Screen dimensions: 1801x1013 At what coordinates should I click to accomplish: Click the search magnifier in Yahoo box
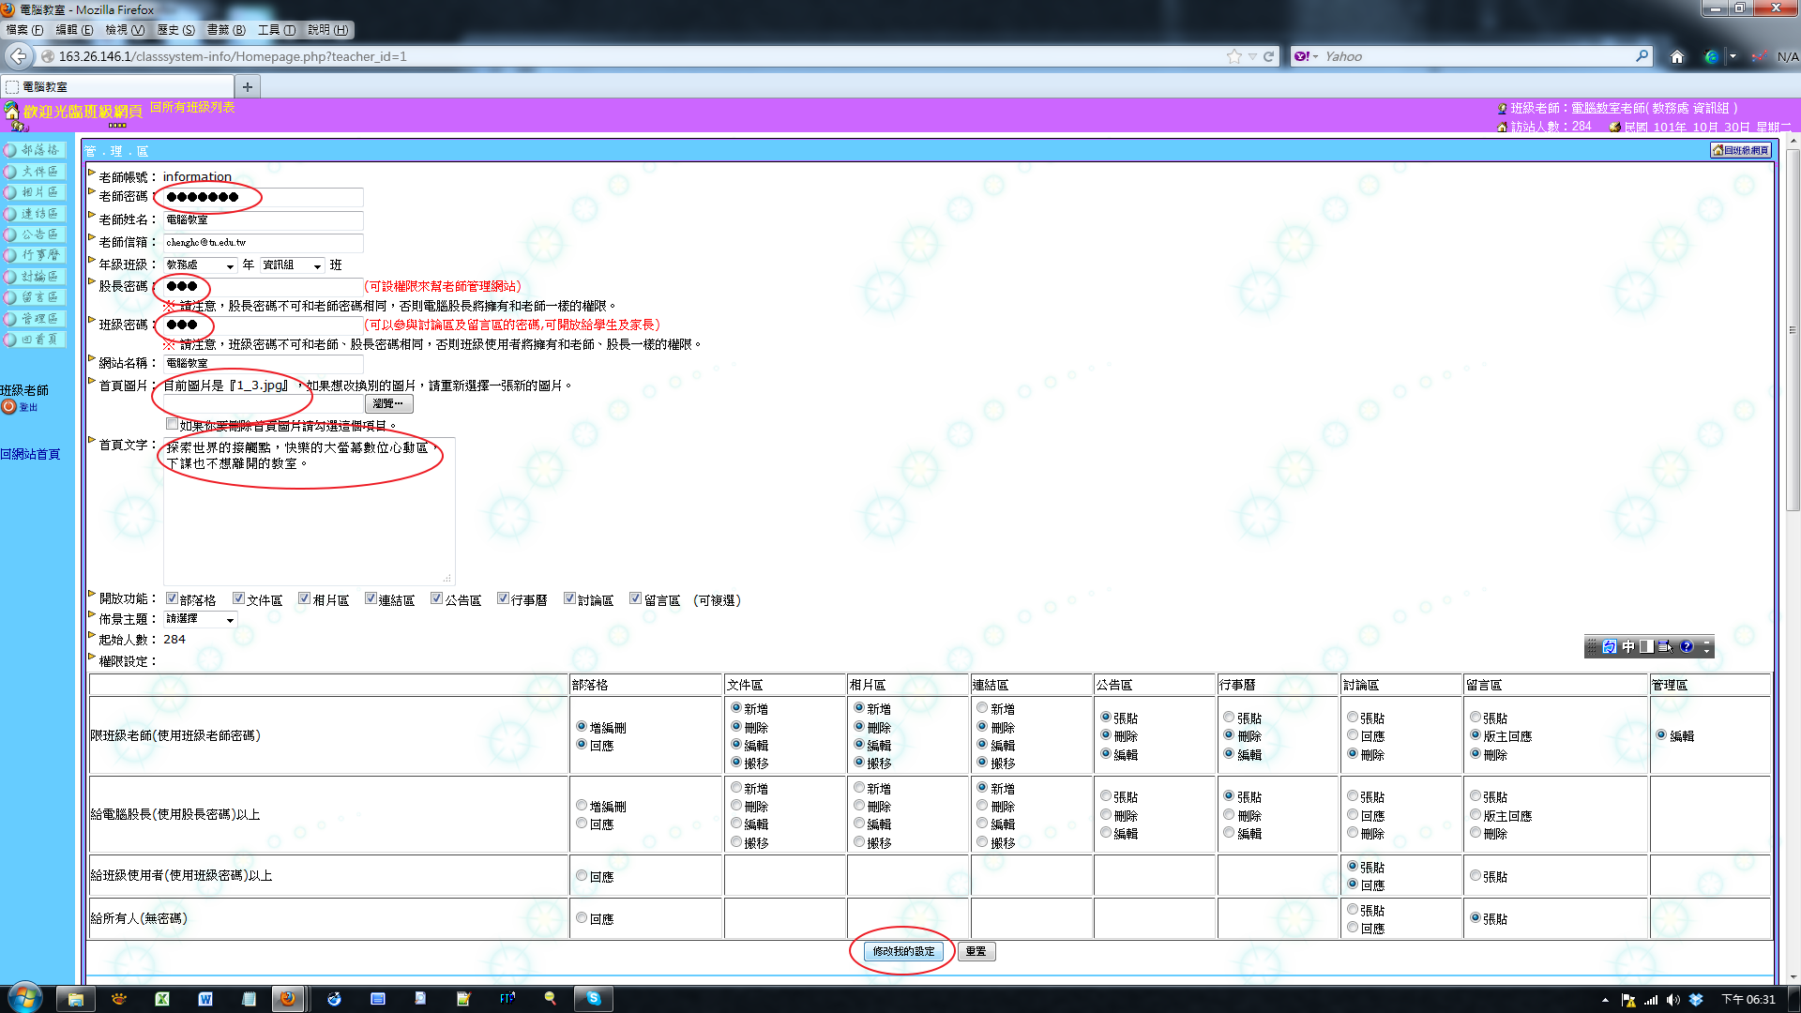(x=1642, y=56)
